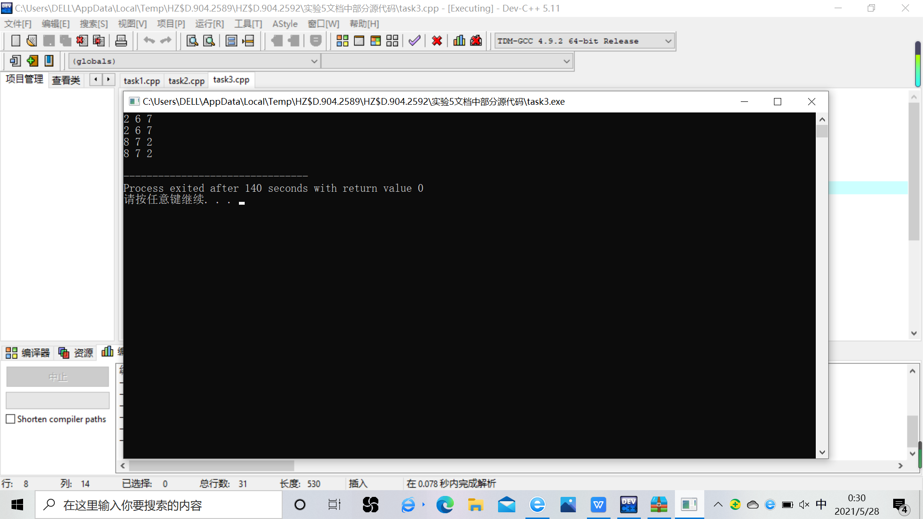Click the console window vertical scrollbar thumb
The height and width of the screenshot is (519, 923).
coord(822,132)
